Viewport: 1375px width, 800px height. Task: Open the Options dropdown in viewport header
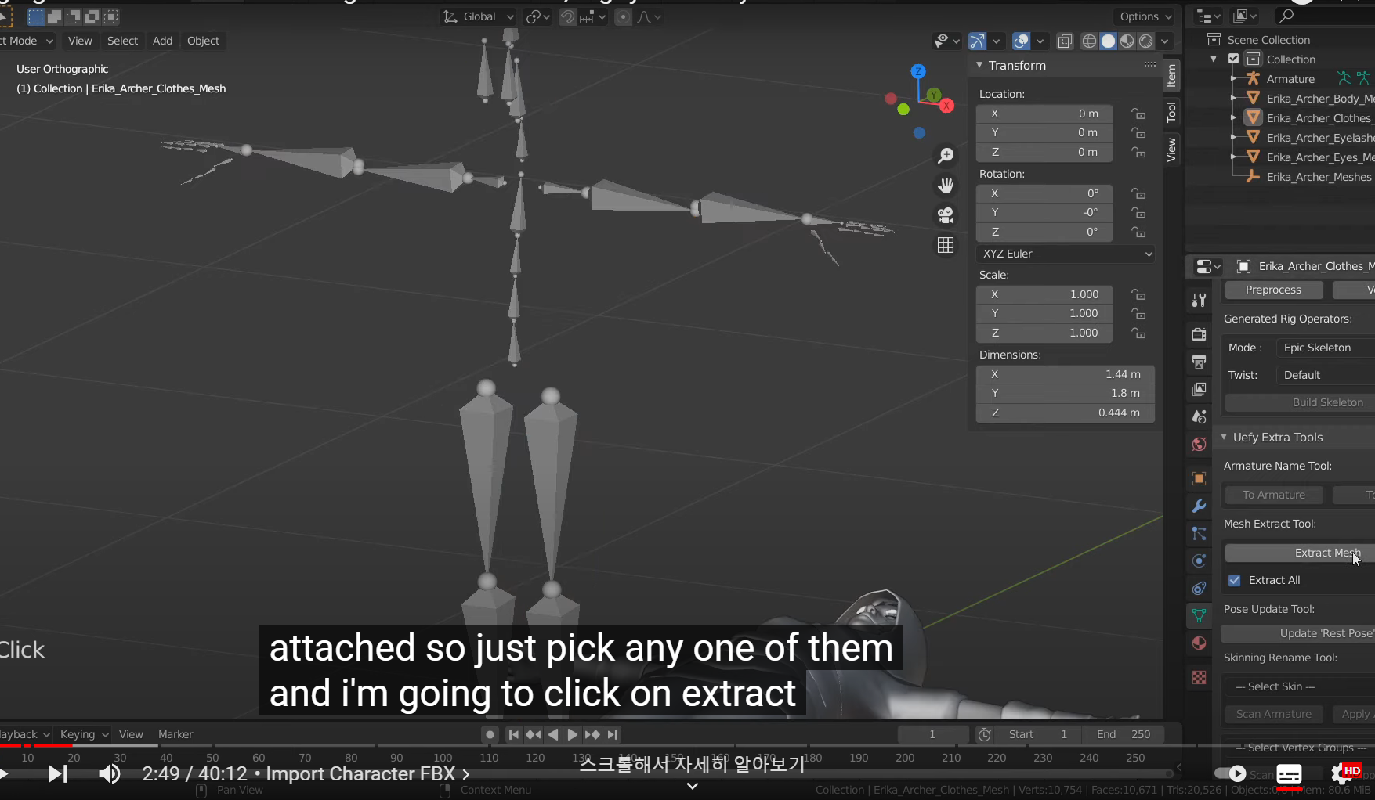[1145, 16]
